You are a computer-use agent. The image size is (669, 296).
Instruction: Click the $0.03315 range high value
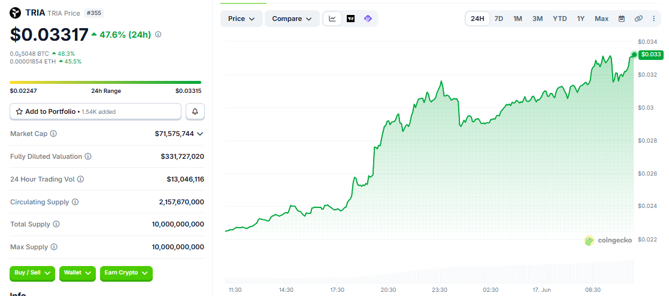[188, 91]
